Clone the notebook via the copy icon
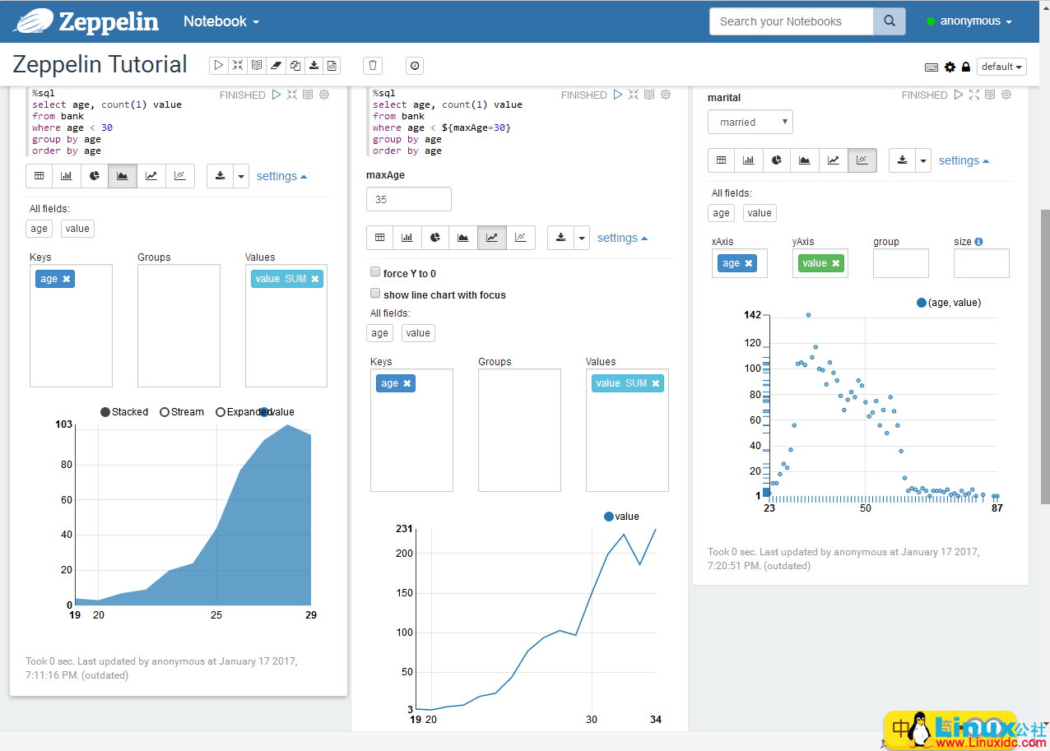Image resolution: width=1050 pixels, height=751 pixels. (295, 65)
